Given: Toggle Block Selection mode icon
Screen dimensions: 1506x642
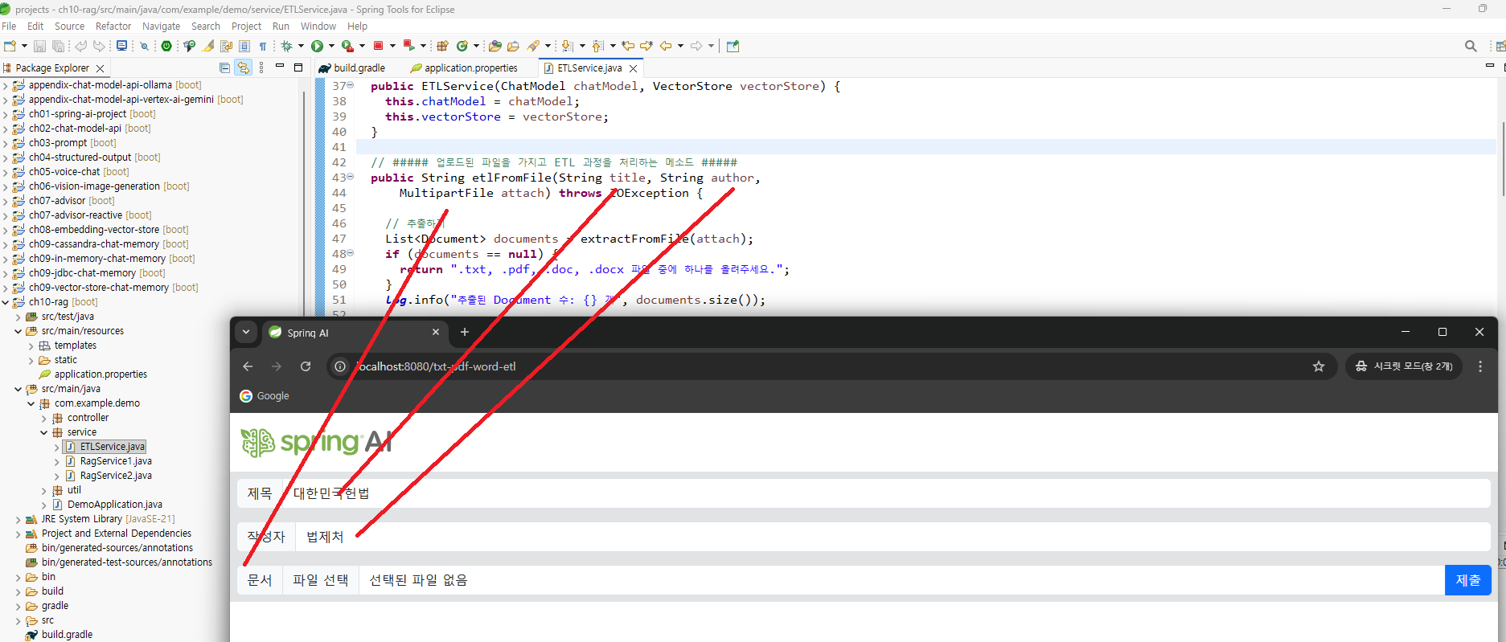Looking at the screenshot, I should [x=244, y=46].
